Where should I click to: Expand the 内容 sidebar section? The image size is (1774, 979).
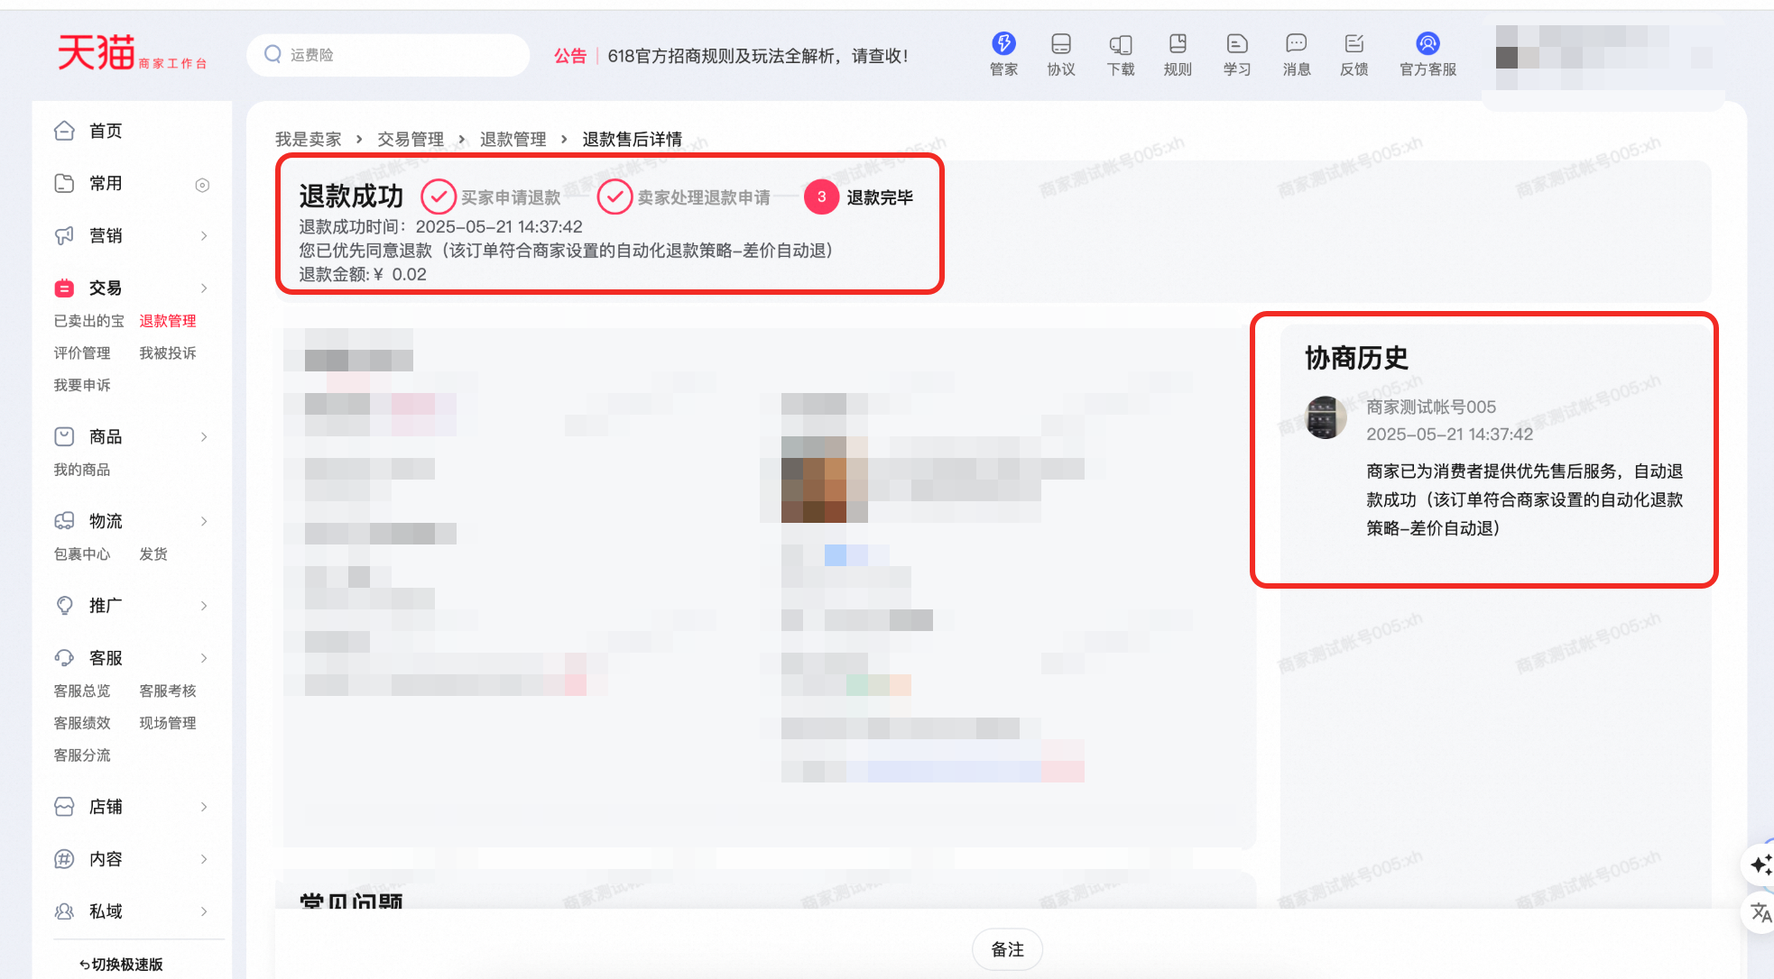click(105, 858)
